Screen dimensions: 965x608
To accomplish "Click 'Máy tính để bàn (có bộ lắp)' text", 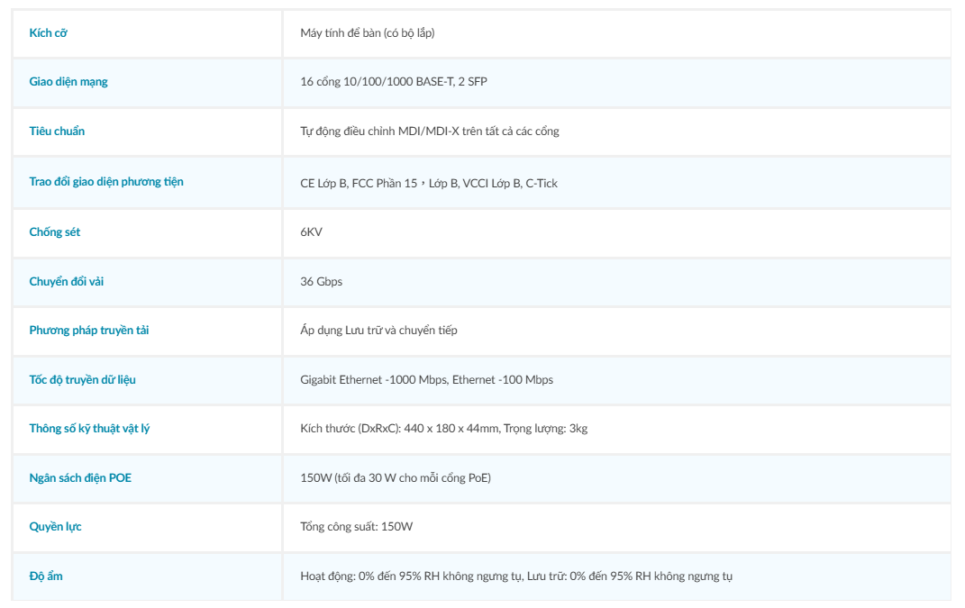I will [367, 33].
